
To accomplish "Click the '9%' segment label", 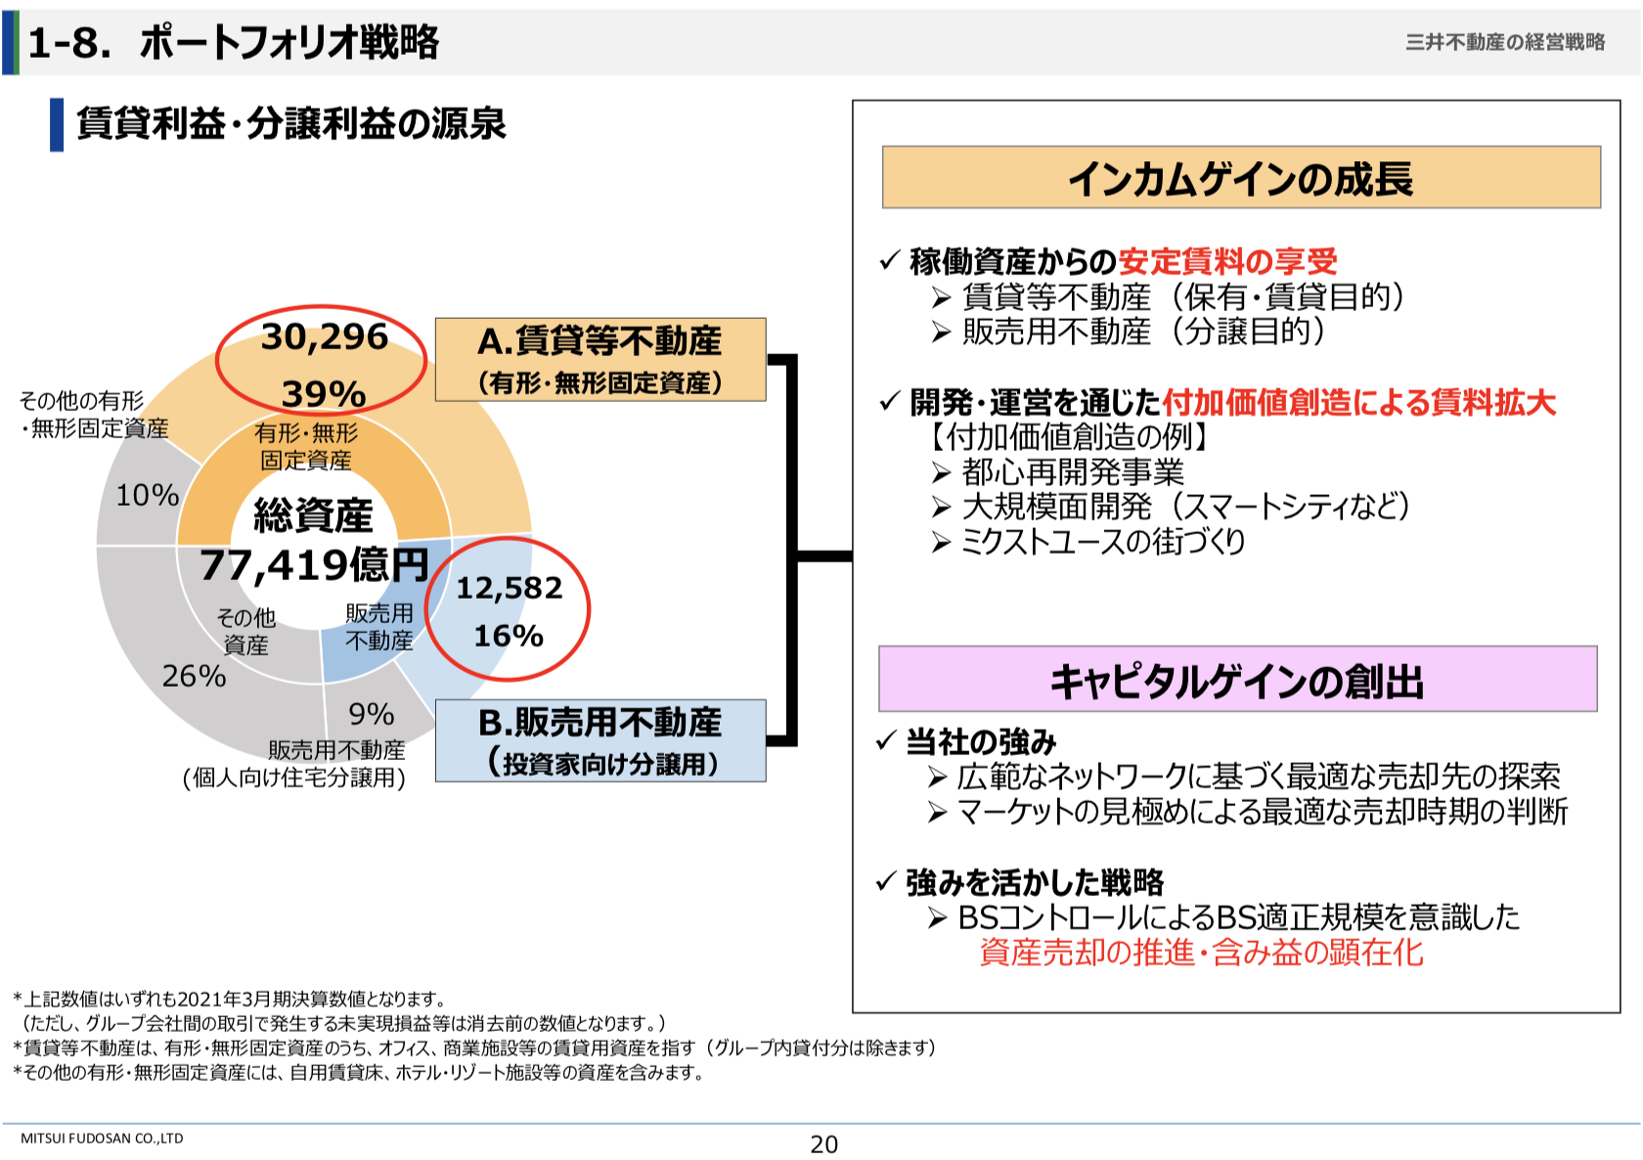I will tap(372, 714).
